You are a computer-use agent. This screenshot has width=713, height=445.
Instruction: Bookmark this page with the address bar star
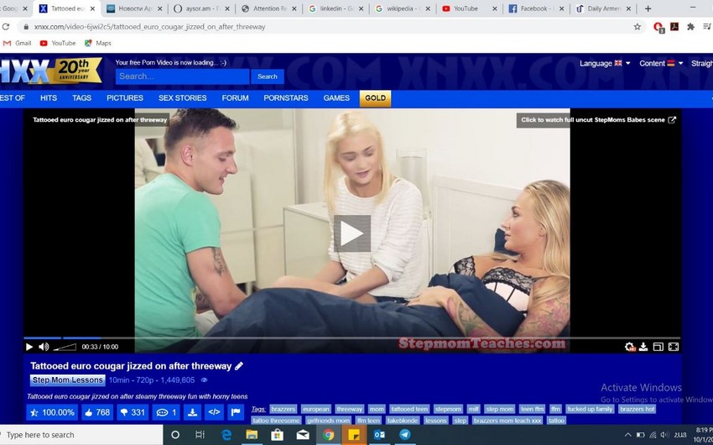(638, 27)
